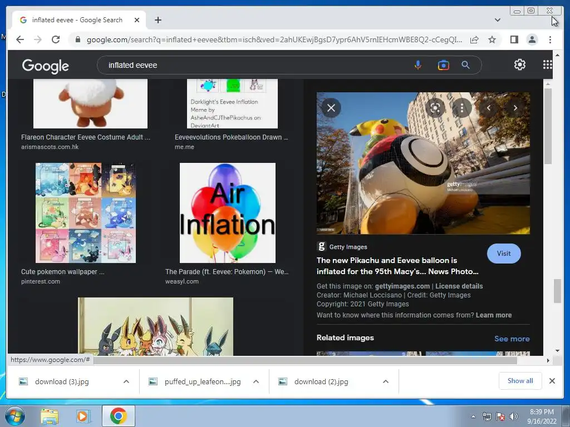See more related images
Image resolution: width=570 pixels, height=427 pixels.
(x=512, y=339)
